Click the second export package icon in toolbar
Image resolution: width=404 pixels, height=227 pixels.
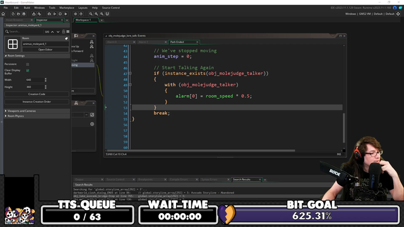pyautogui.click(x=39, y=14)
